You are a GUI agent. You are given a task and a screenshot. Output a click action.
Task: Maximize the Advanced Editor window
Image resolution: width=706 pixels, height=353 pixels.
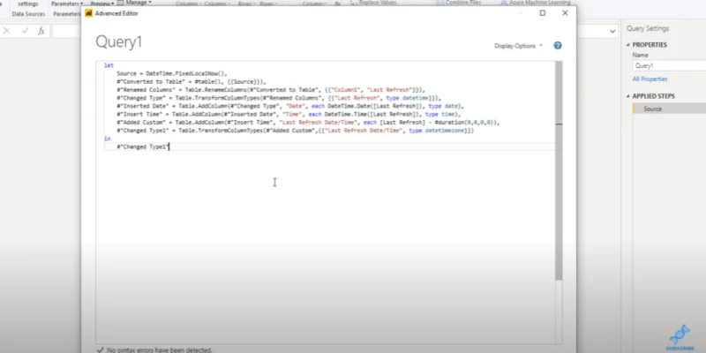(x=543, y=13)
